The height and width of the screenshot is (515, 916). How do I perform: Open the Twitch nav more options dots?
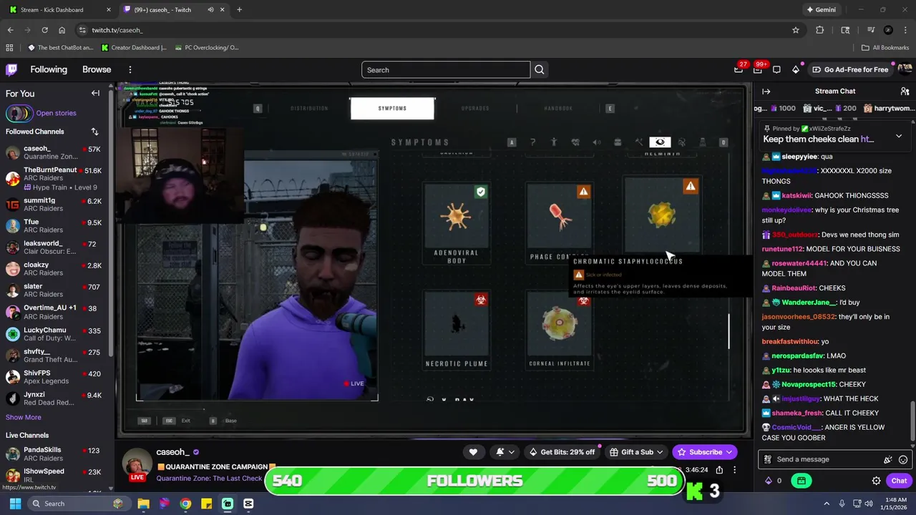point(130,69)
